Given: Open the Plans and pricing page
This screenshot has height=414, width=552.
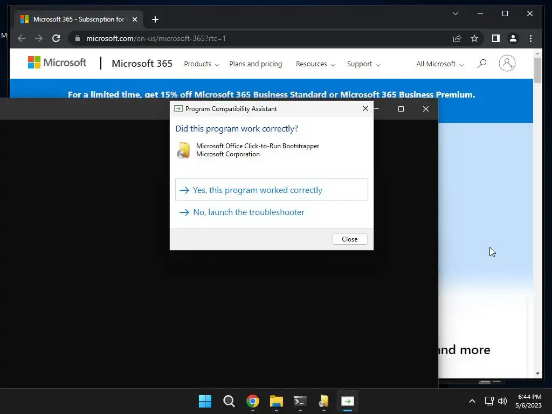Looking at the screenshot, I should pyautogui.click(x=256, y=64).
